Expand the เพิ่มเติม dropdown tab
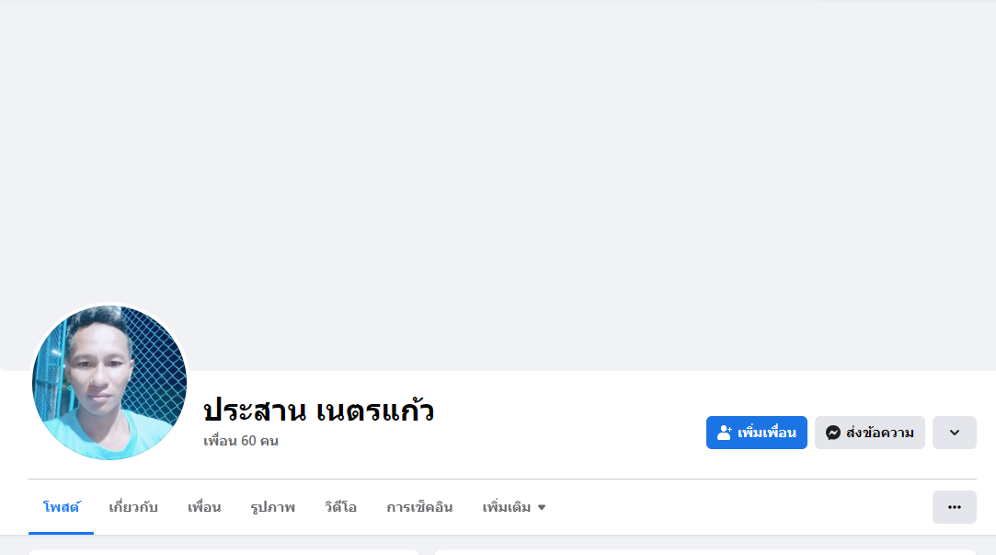This screenshot has height=555, width=996. 508,507
